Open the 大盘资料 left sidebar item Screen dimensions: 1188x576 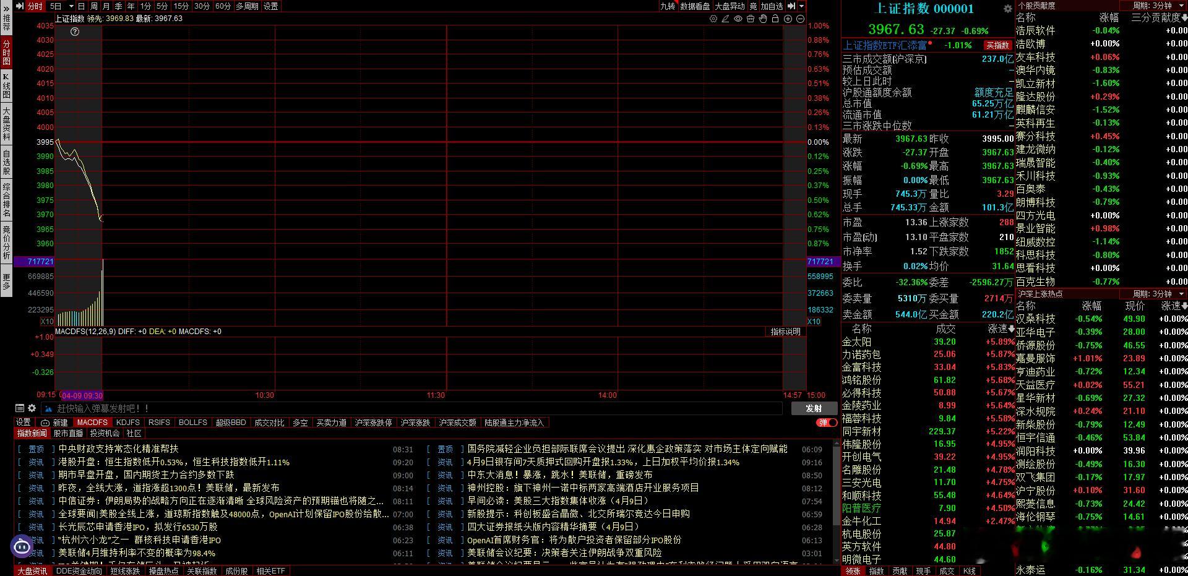(6, 123)
